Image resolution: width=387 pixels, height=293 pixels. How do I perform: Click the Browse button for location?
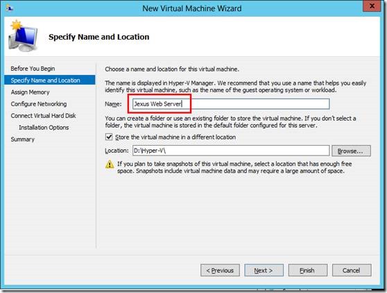click(351, 151)
